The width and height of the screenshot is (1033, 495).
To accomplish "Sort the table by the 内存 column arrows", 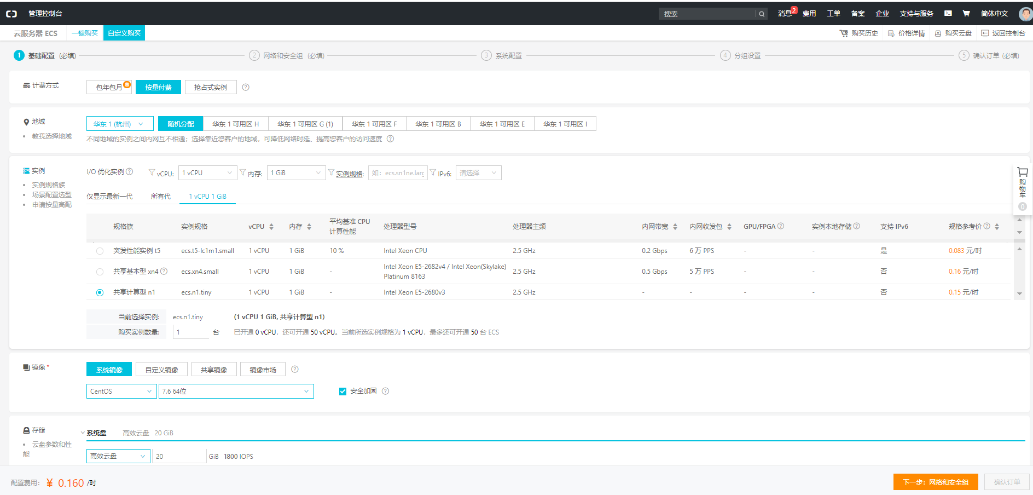I will pos(309,227).
